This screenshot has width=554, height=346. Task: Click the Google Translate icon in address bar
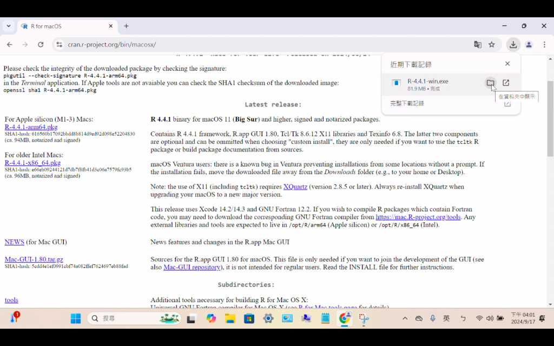(x=477, y=44)
